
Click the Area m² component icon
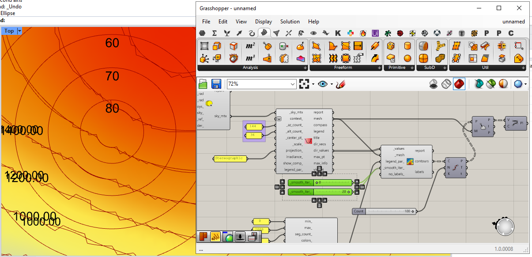[250, 46]
